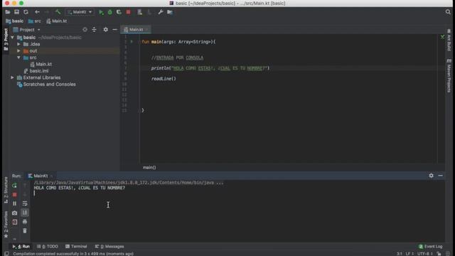This screenshot has width=455, height=256.
Task: Select the out folder row
Action: click(65, 50)
